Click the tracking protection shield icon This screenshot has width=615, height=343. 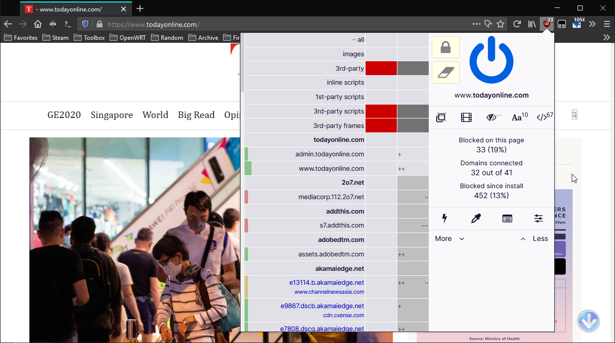pyautogui.click(x=85, y=24)
